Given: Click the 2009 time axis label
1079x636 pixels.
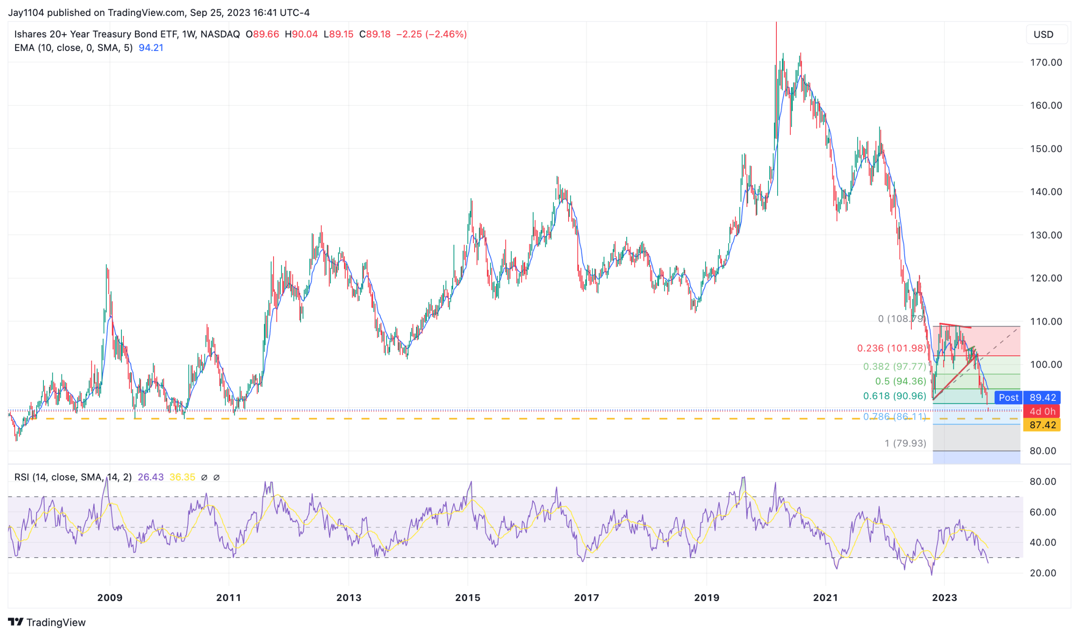Looking at the screenshot, I should [110, 597].
